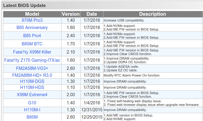Select the date 1/7/2016 in 970M Pro3 row
203x121 pixels.
click(x=92, y=20)
